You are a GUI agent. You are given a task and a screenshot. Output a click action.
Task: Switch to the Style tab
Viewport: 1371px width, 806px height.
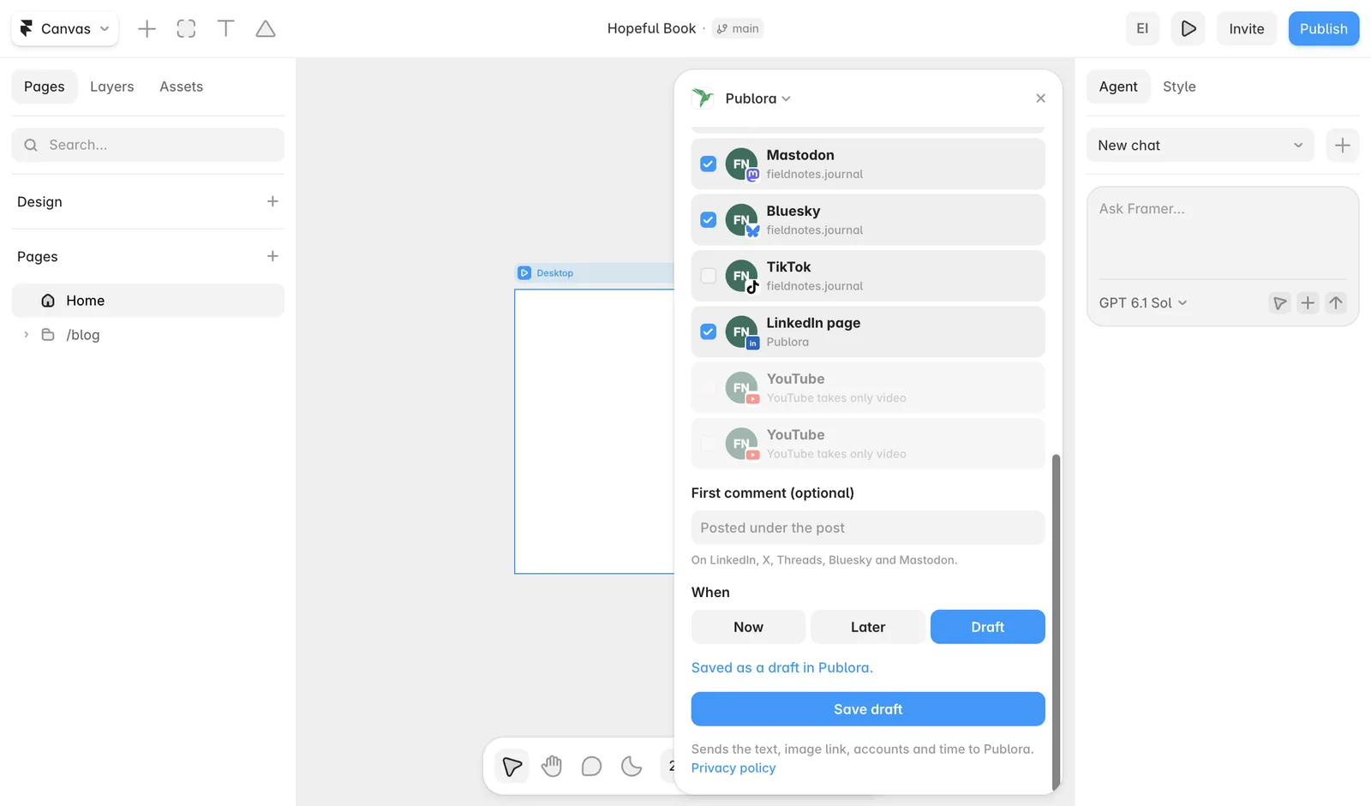(1179, 87)
